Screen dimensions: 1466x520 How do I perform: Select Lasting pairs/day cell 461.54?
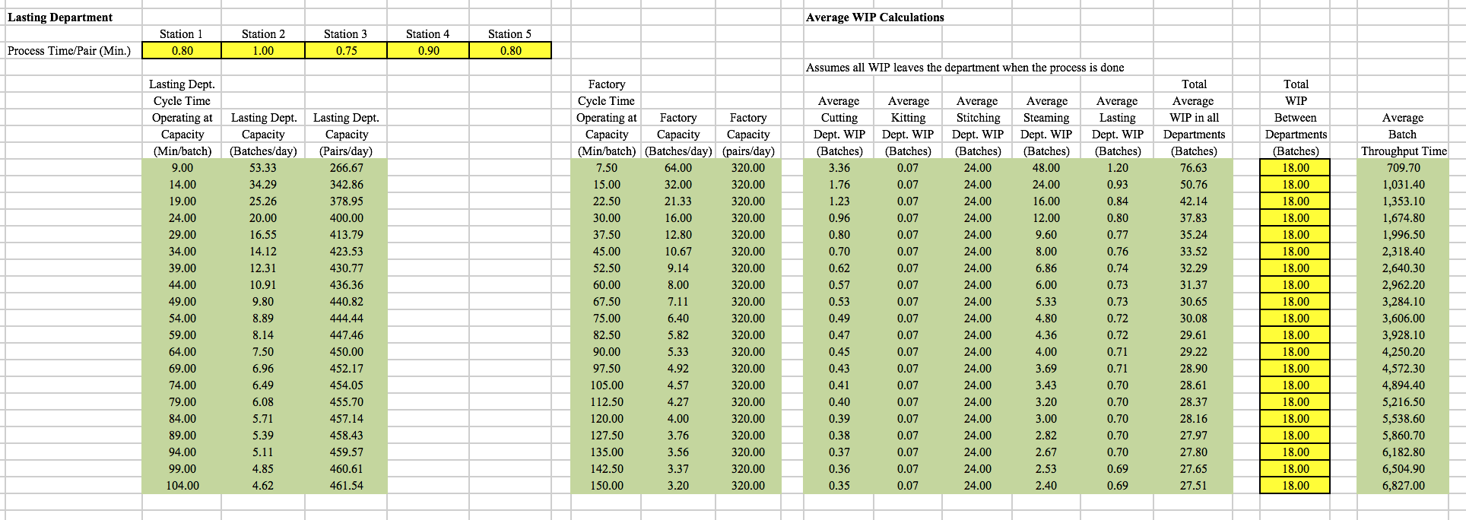tap(346, 485)
